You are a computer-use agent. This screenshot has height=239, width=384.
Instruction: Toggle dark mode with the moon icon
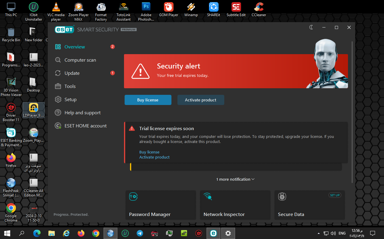pos(311,27)
